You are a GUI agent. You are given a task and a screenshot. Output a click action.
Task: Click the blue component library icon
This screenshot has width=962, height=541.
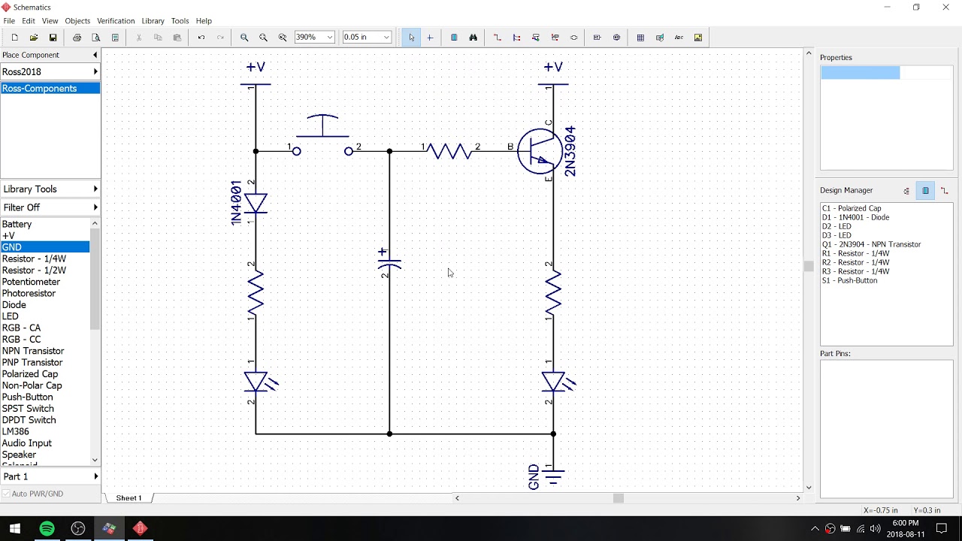click(x=454, y=38)
